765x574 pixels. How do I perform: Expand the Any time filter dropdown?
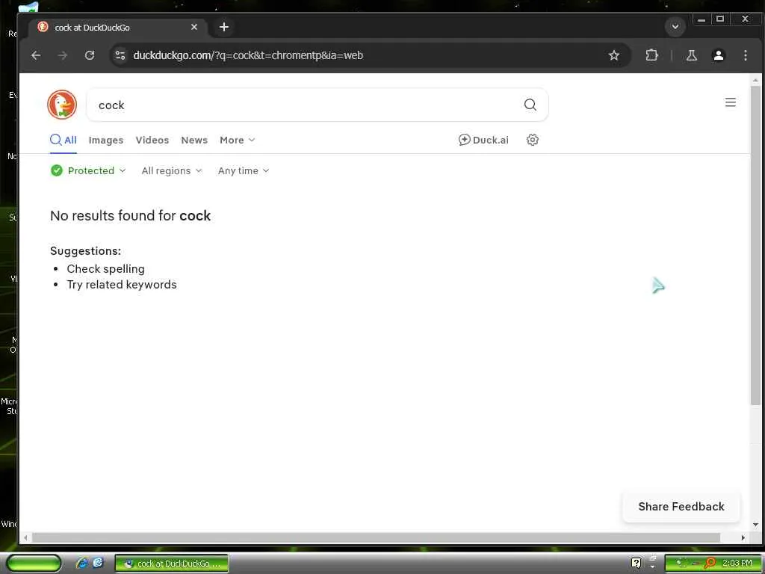(x=244, y=170)
